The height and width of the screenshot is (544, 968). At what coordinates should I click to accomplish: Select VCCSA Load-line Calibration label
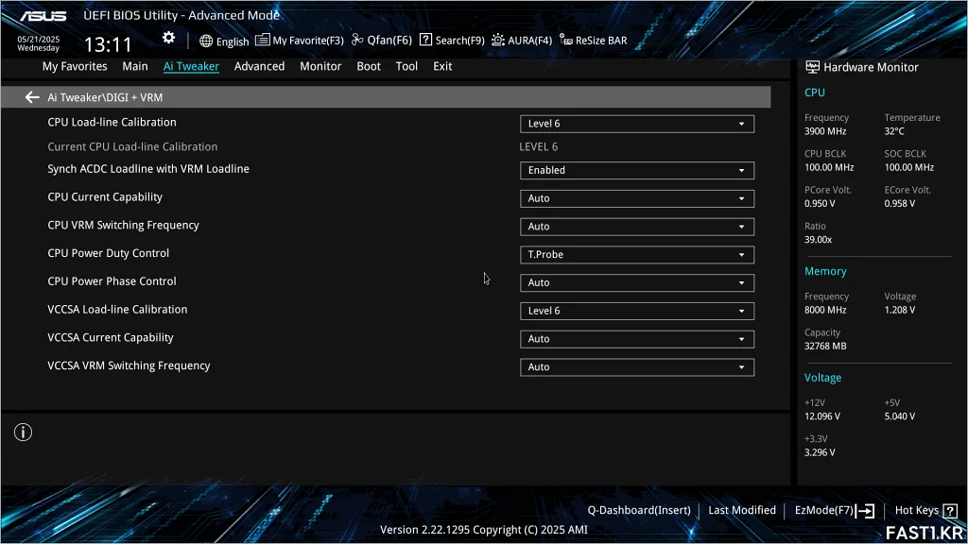pyautogui.click(x=117, y=310)
